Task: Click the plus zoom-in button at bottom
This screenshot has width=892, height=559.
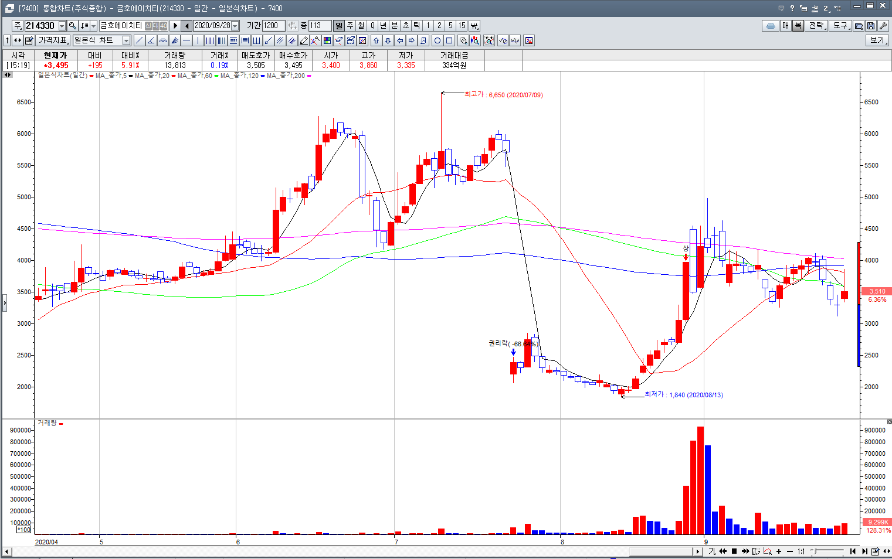Action: [779, 551]
